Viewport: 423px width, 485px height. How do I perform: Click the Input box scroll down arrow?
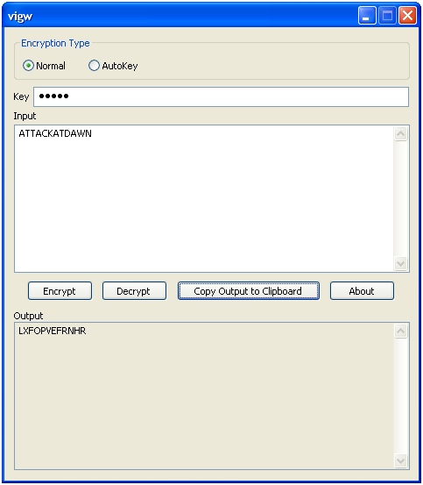pyautogui.click(x=401, y=263)
